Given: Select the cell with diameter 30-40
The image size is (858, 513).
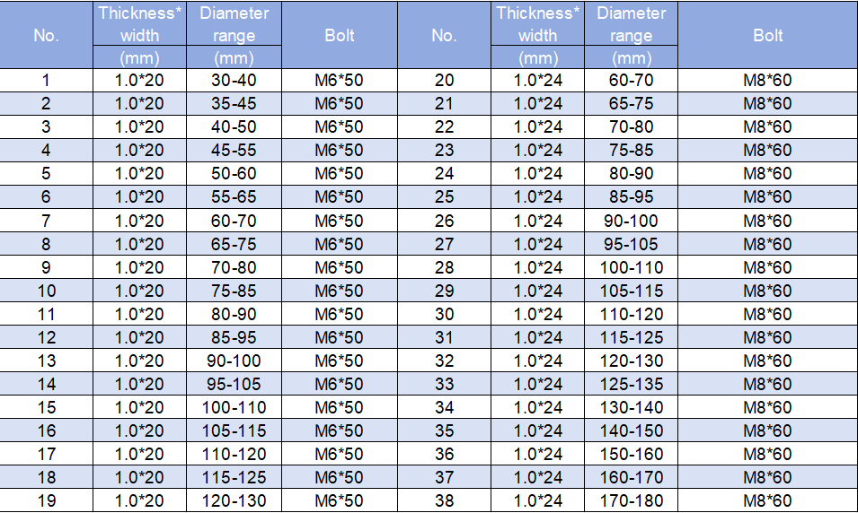Looking at the screenshot, I should (x=234, y=81).
